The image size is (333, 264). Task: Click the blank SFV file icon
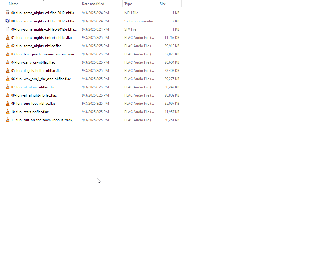click(x=8, y=29)
